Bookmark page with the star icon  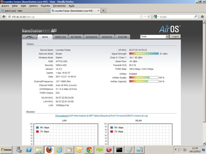(141, 17)
